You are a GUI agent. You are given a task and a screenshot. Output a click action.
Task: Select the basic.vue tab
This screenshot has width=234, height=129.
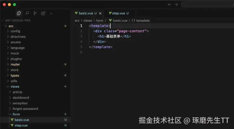(x=88, y=13)
